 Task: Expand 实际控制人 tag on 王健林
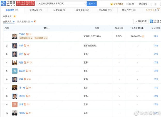pos(26,38)
